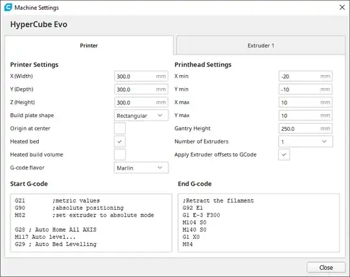Open the Build plate shape dropdown
The width and height of the screenshot is (350, 277).
(141, 115)
